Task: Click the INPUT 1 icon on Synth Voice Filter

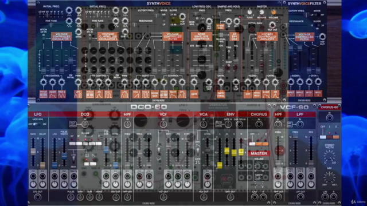Action: [x=291, y=94]
